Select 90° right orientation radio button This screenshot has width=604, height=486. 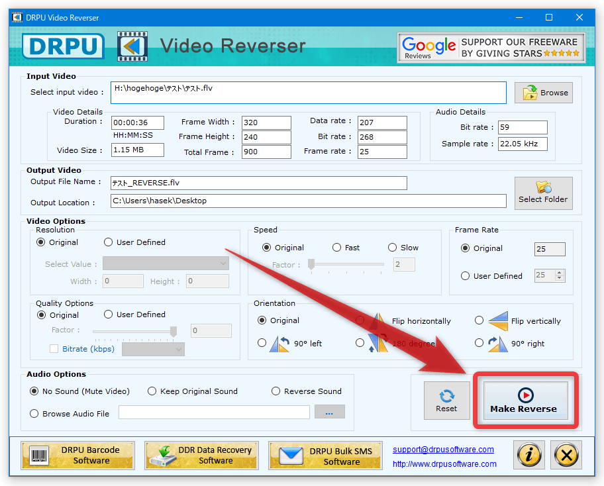[479, 343]
